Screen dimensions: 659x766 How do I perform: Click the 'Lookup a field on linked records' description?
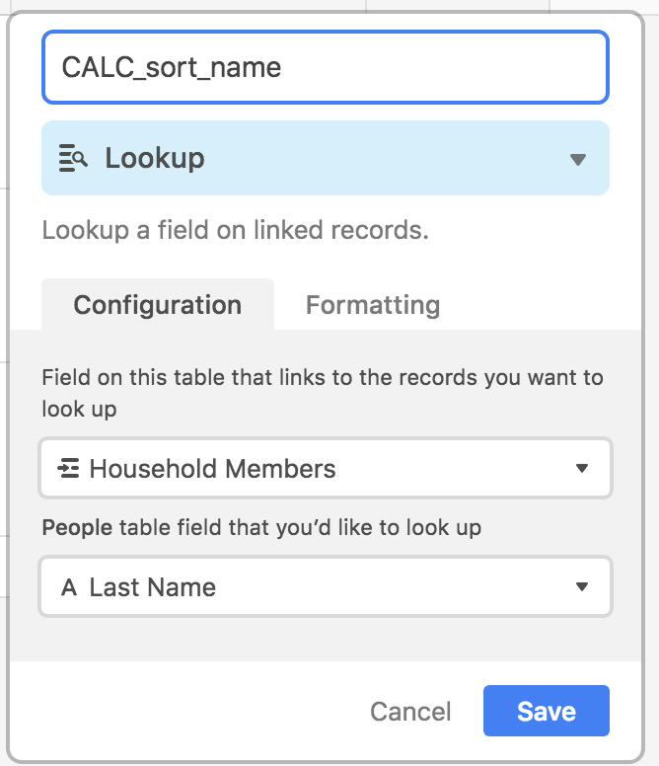(236, 230)
